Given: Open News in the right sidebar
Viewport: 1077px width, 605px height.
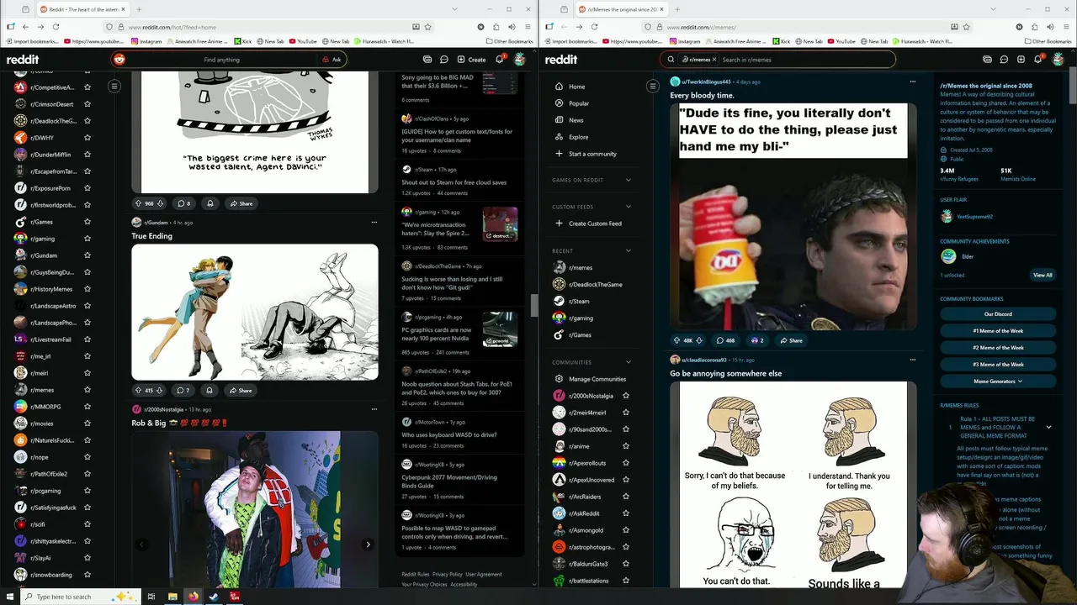Looking at the screenshot, I should click(576, 120).
